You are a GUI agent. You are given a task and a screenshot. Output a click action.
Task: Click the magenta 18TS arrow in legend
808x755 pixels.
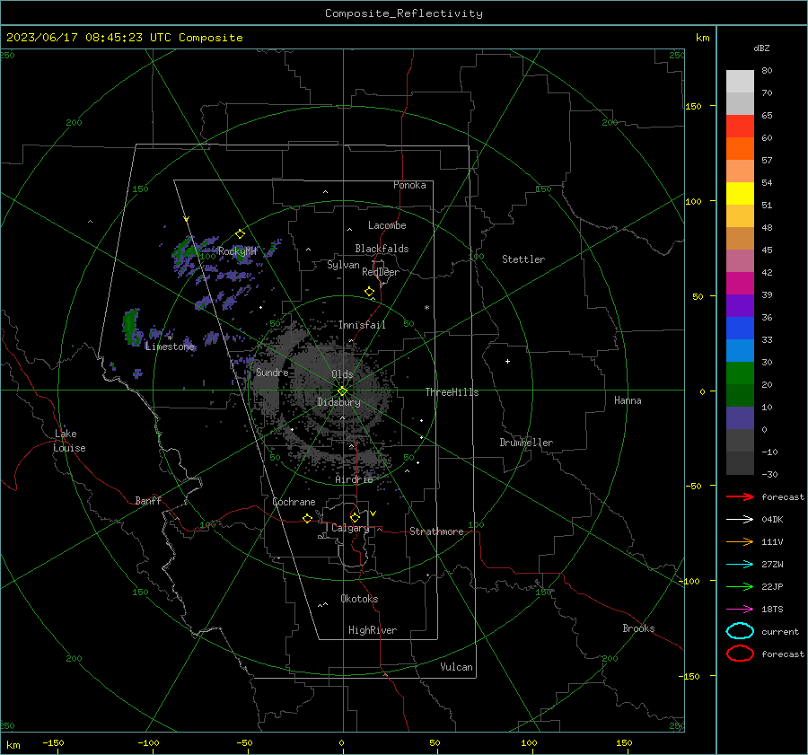coord(740,610)
